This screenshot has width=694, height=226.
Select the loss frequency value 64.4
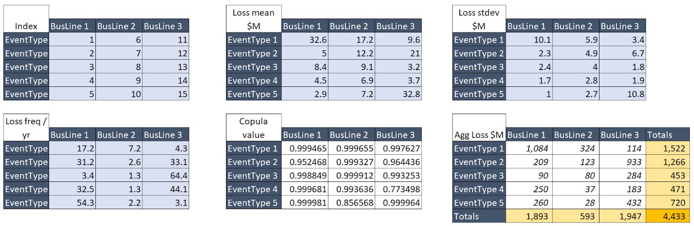[x=166, y=175]
